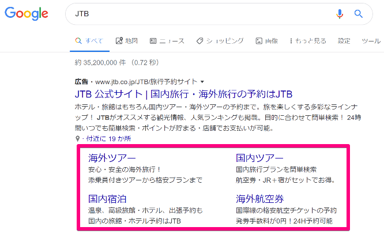384x234 pixels.
Task: Click text 国内の旅館・ホテル予約はJTB
Action: [x=134, y=221]
